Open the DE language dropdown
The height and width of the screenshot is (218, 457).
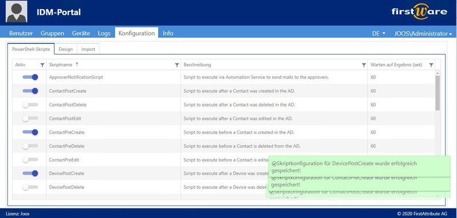379,34
